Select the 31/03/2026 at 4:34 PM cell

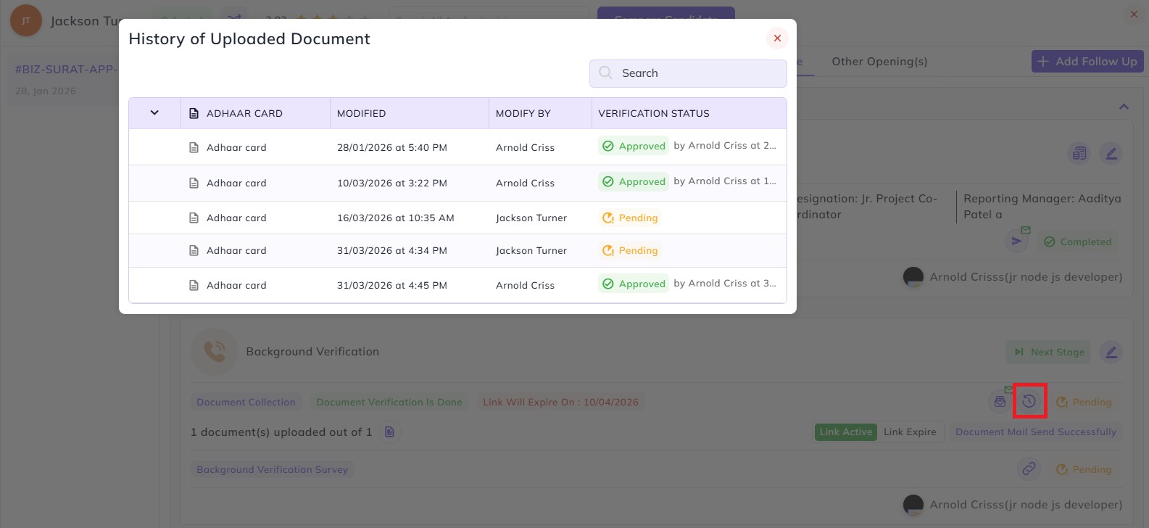(x=392, y=250)
